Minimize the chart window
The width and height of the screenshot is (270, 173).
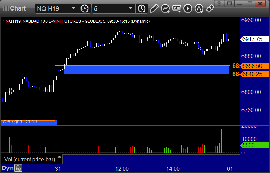pyautogui.click(x=240, y=3)
